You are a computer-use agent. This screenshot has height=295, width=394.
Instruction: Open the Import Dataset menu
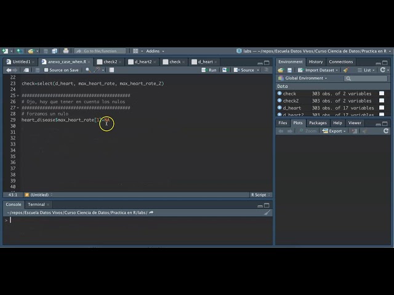318,70
